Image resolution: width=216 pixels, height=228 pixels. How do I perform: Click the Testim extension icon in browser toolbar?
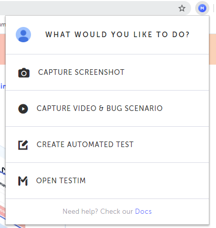(202, 8)
